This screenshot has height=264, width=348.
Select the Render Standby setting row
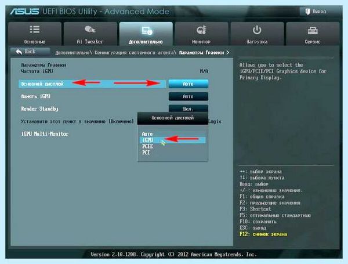92,109
